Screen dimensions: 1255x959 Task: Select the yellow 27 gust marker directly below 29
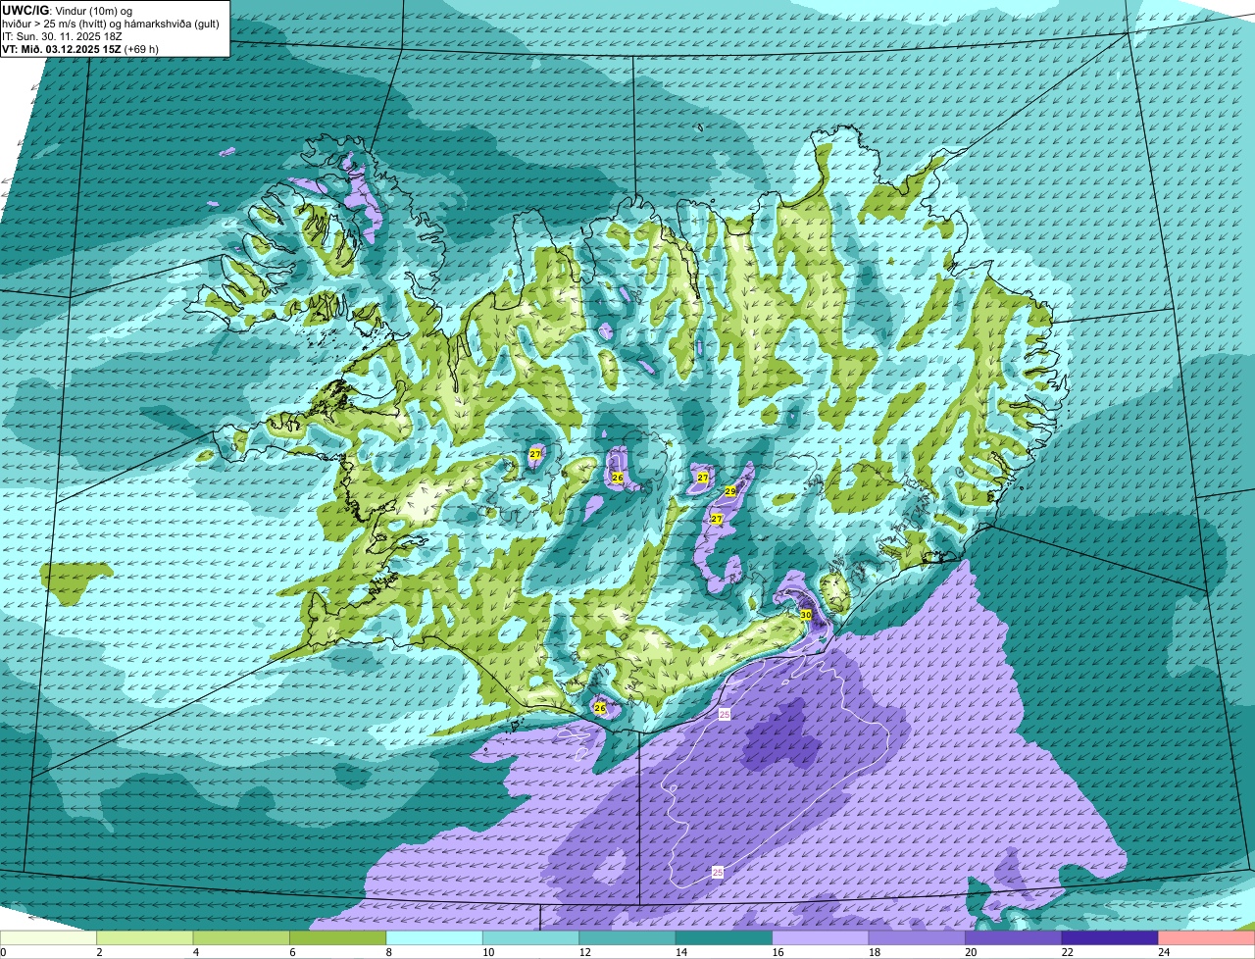tap(717, 519)
